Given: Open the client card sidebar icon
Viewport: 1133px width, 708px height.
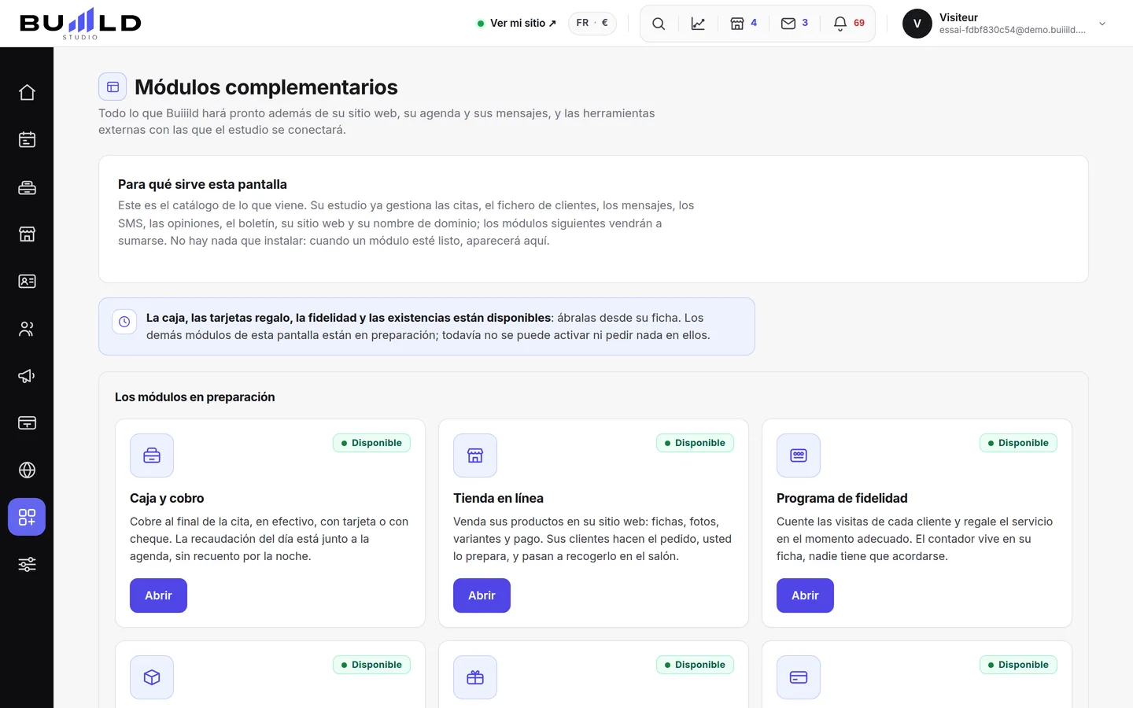Looking at the screenshot, I should (x=27, y=282).
